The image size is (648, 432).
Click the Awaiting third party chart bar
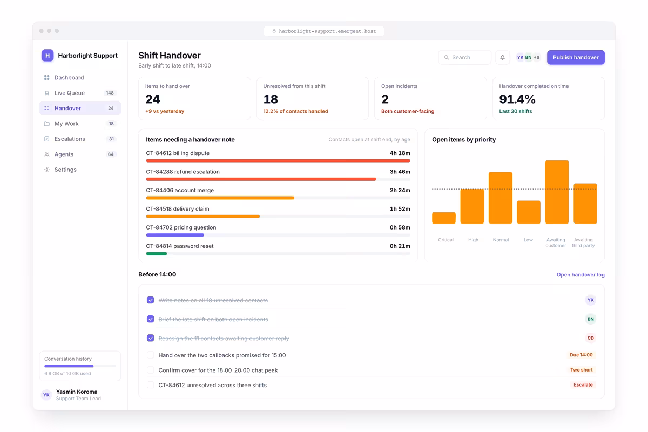pos(585,204)
